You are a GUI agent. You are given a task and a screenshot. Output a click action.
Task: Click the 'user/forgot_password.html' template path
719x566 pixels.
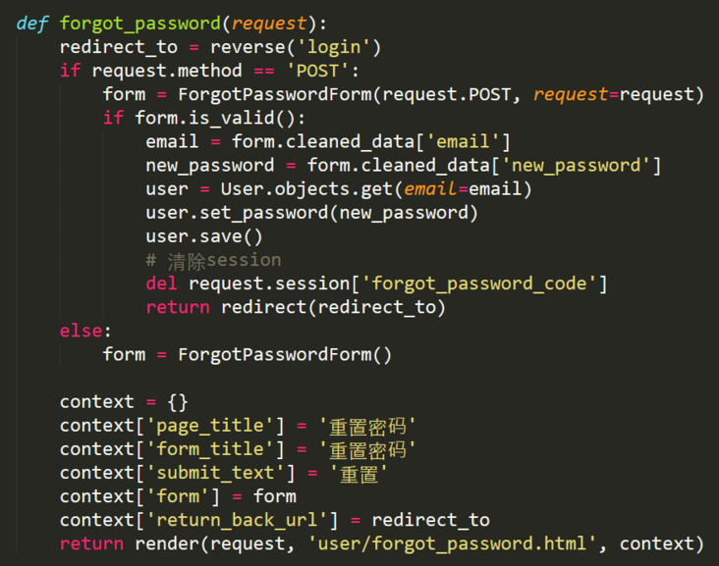coord(453,543)
